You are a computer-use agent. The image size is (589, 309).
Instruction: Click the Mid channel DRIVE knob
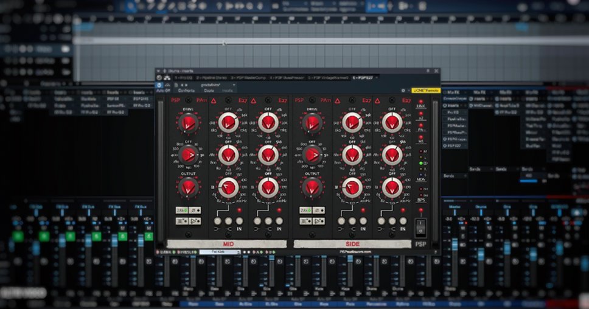(187, 123)
